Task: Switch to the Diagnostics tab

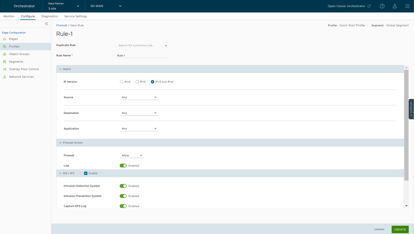Action: pos(49,17)
